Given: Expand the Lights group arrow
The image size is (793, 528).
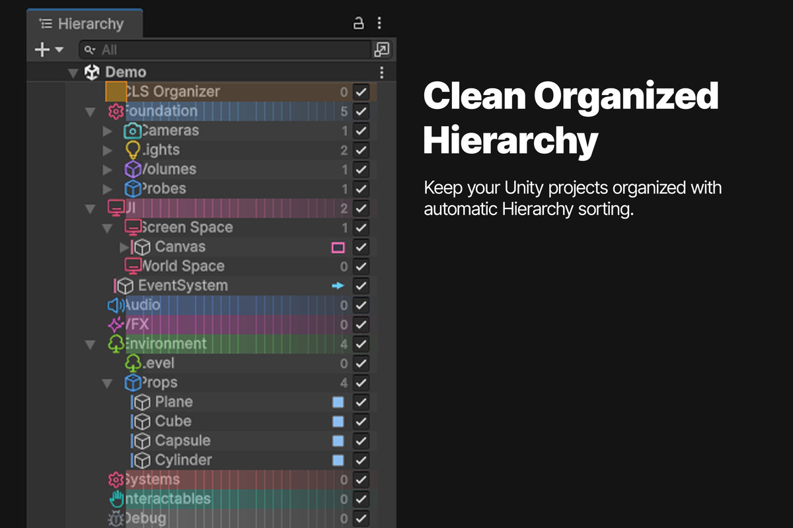Looking at the screenshot, I should tap(108, 150).
